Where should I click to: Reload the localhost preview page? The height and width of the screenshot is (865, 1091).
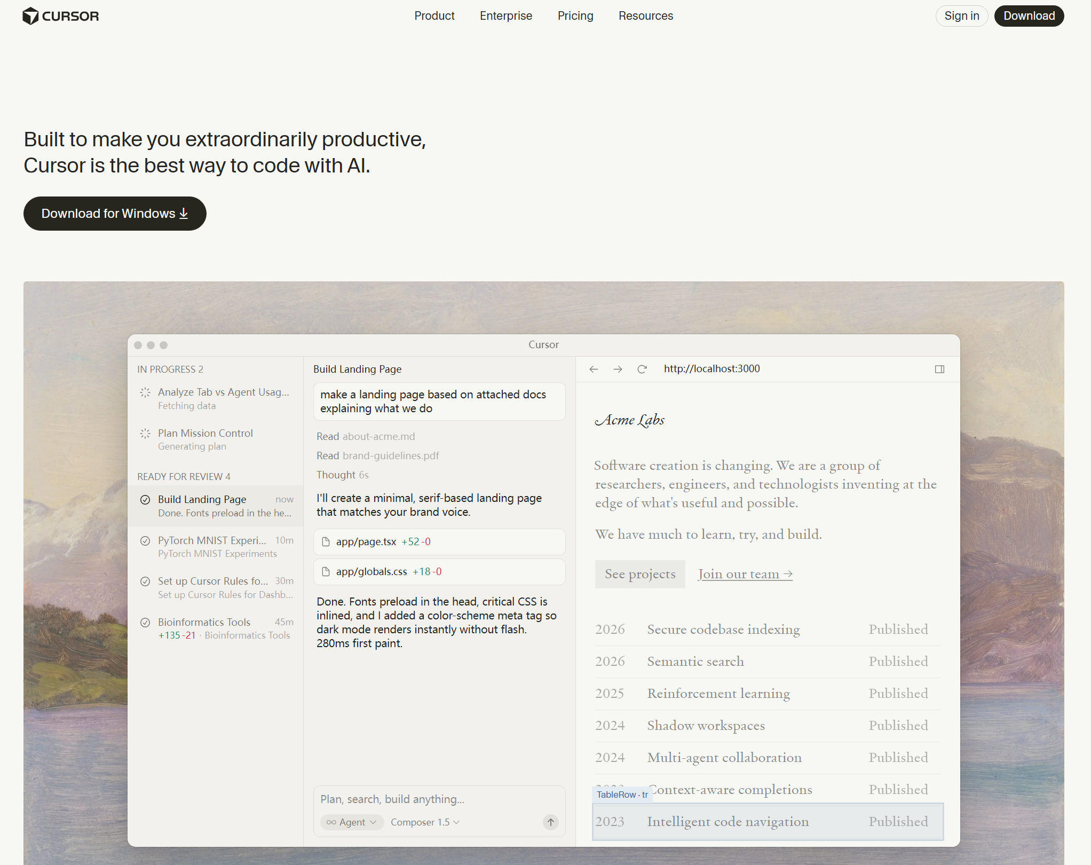642,369
